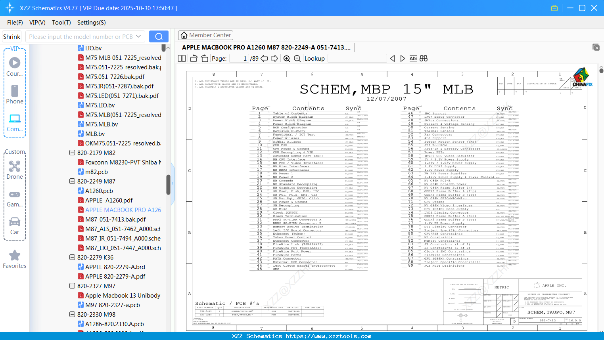
Task: Zoom out of the schematic
Action: [x=297, y=58]
